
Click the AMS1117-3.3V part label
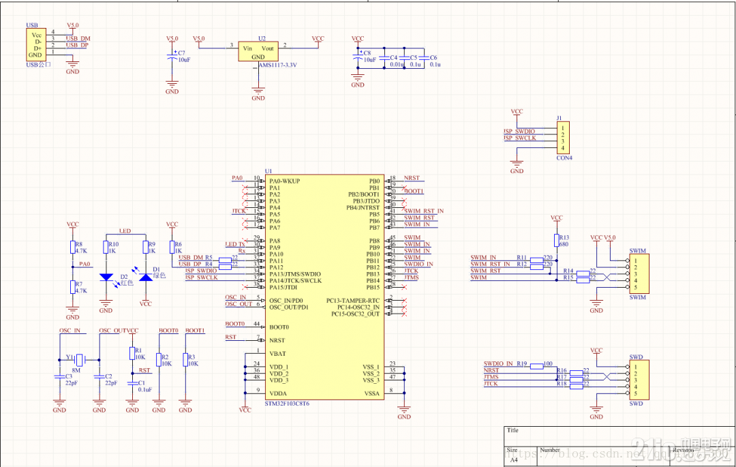[278, 65]
